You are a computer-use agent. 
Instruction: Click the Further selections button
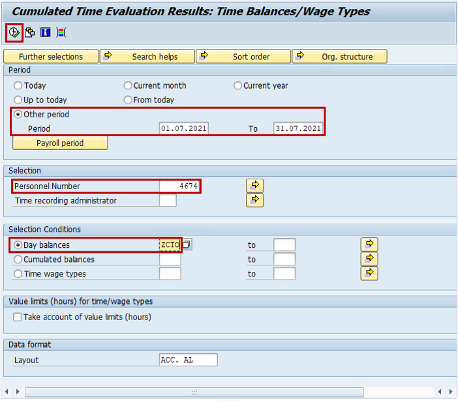coord(51,56)
